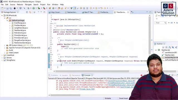Open the Debug button dropdown arrow
Viewport: 178px width, 100px height.
tap(31, 8)
